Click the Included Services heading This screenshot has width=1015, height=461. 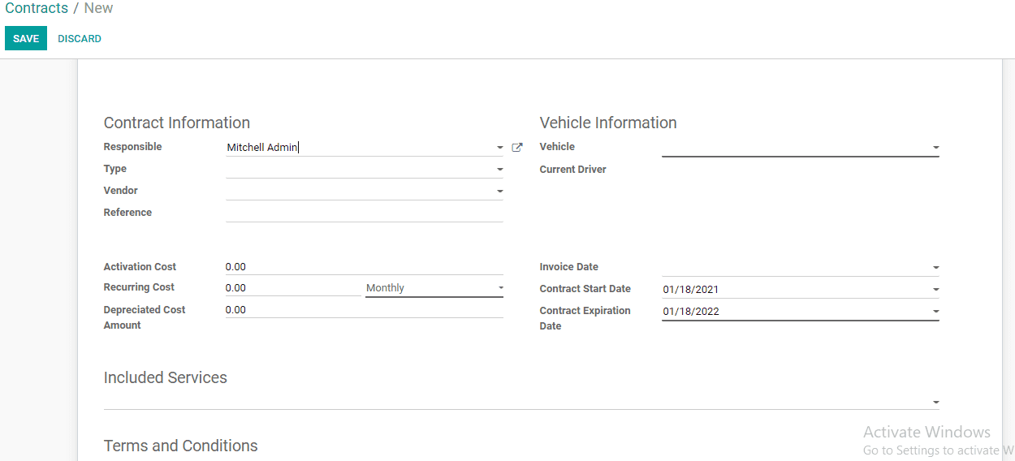pos(166,377)
